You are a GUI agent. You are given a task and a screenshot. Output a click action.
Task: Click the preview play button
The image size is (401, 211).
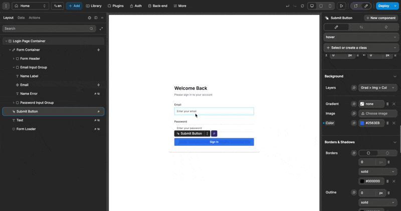(x=341, y=6)
